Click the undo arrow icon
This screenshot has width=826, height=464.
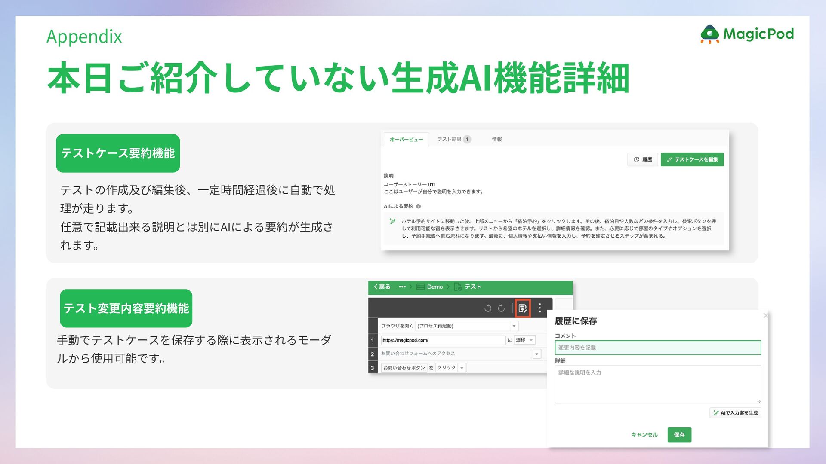coord(488,308)
